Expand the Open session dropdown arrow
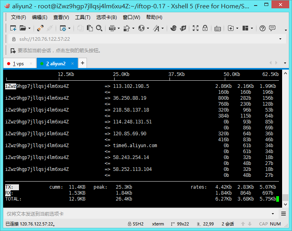Screen dimensions: 292x231 click(29, 28)
